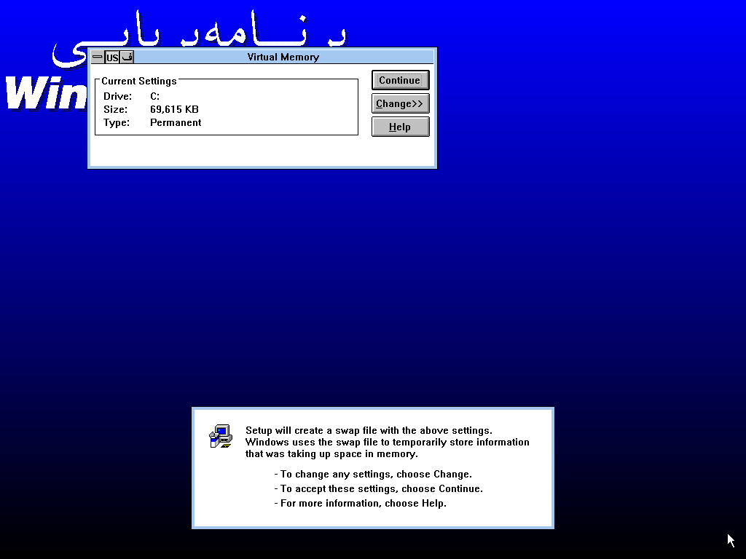
Task: Click the Setup computer icon in info box
Action: pos(221,436)
